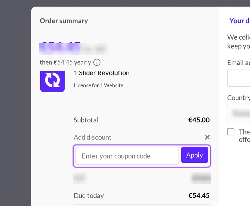Close the Add discount coupon field
Viewport: 250px width, 206px height.
[x=207, y=137]
